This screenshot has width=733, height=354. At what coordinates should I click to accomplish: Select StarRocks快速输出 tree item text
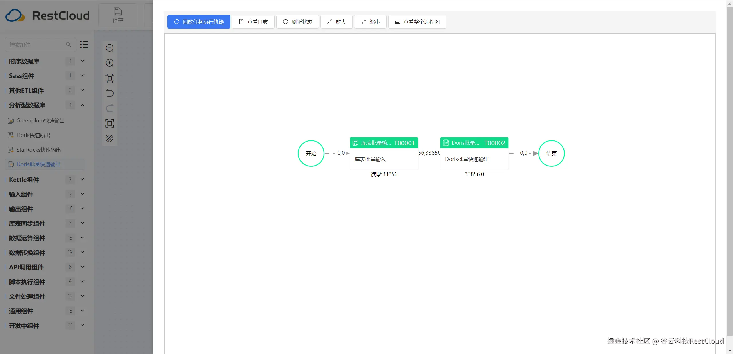pyautogui.click(x=39, y=150)
